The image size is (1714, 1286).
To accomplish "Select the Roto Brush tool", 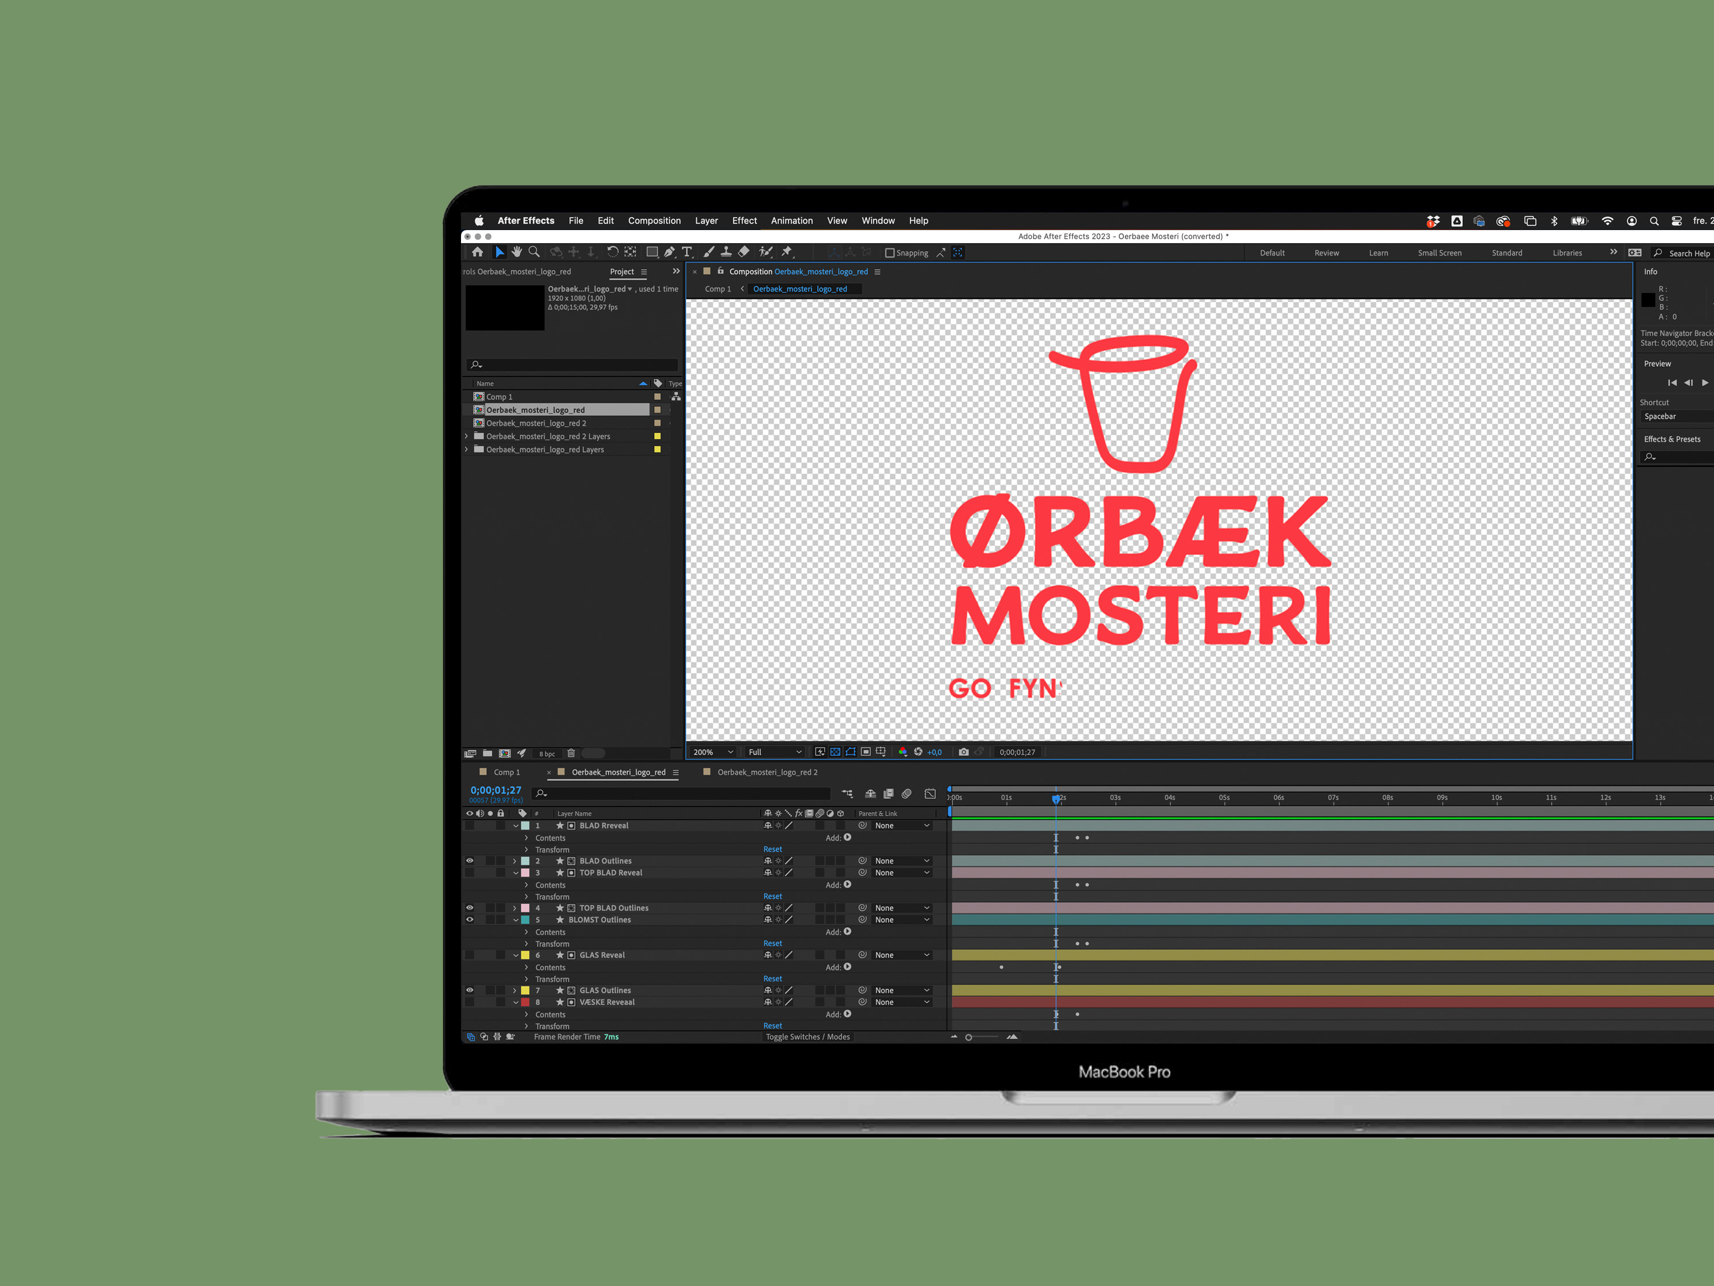I will (766, 252).
